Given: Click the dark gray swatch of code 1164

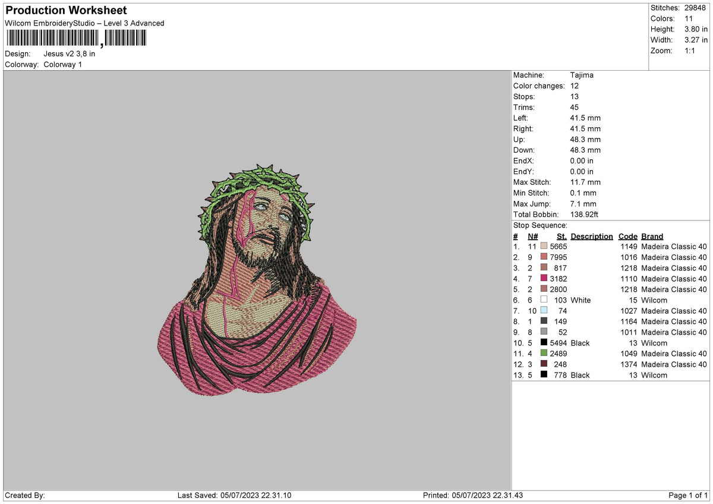Looking at the screenshot, I should click(x=544, y=322).
